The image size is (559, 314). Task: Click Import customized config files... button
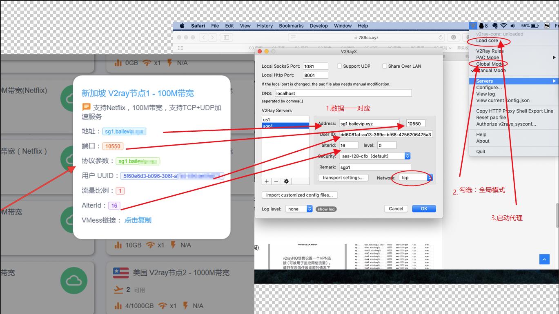(x=300, y=195)
